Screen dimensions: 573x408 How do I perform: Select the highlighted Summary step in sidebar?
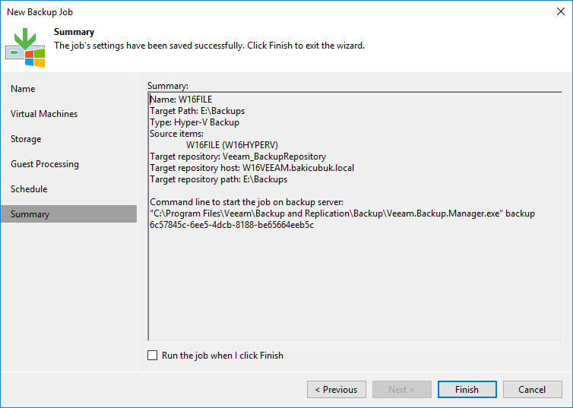click(x=68, y=214)
